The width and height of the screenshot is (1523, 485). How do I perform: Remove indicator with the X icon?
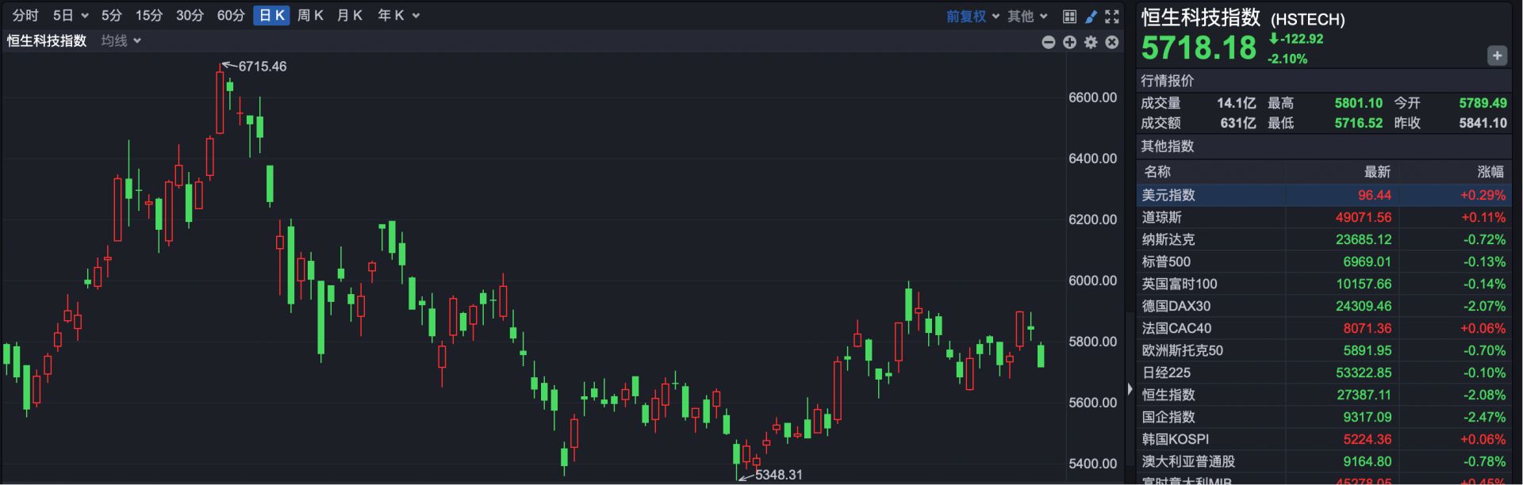[1112, 42]
